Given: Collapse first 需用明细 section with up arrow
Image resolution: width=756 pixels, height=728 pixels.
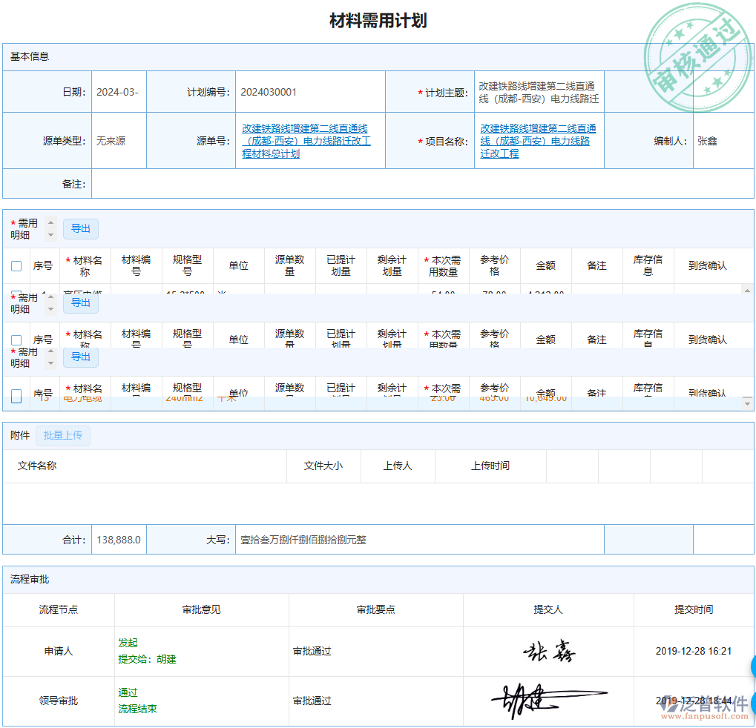Looking at the screenshot, I should (49, 224).
